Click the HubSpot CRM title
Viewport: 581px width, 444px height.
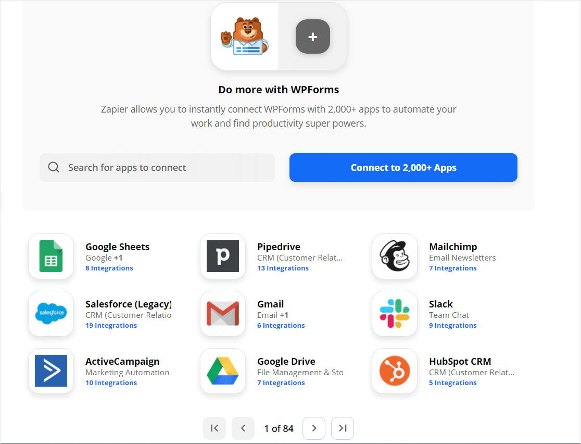(460, 362)
